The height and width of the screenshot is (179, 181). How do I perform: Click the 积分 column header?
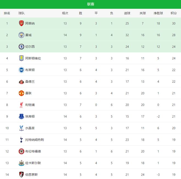click(174, 13)
